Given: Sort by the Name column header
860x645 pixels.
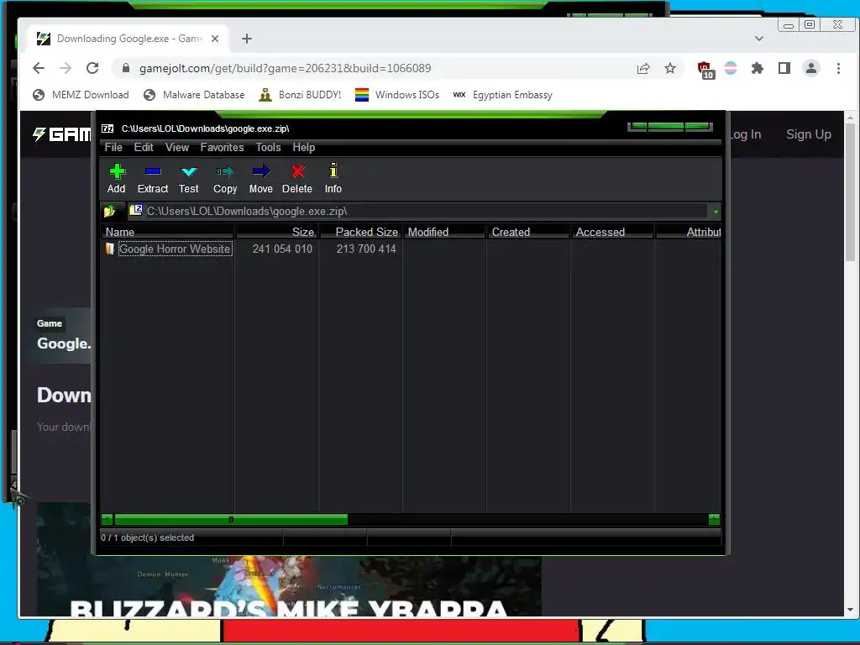Looking at the screenshot, I should click(x=167, y=232).
